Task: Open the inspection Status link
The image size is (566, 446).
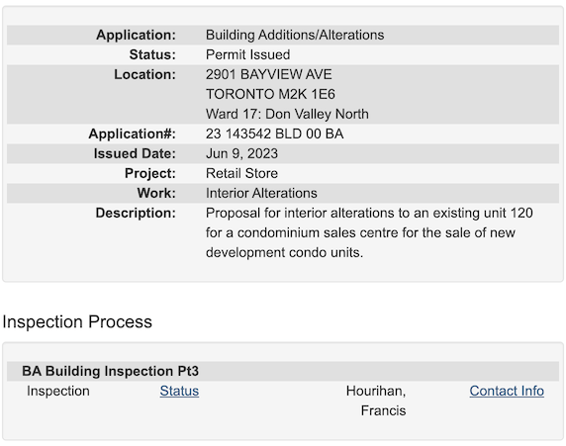Action: click(179, 392)
